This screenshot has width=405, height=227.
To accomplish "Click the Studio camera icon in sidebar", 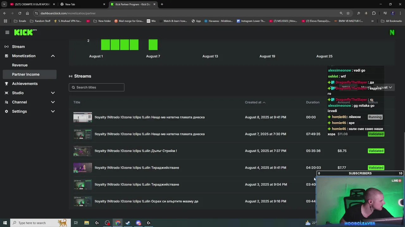I will pyautogui.click(x=6, y=93).
